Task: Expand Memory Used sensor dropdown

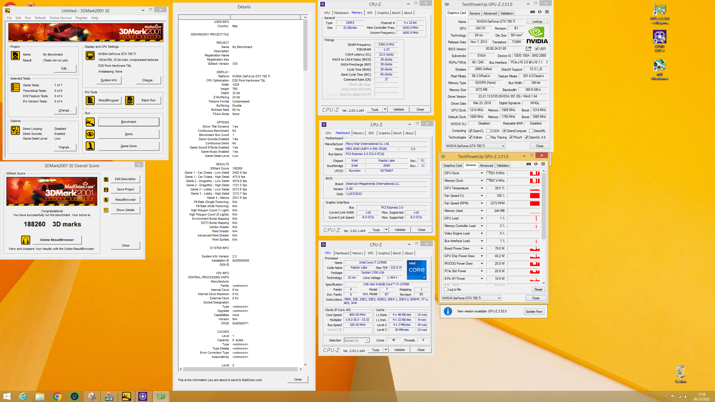Action: 482,211
